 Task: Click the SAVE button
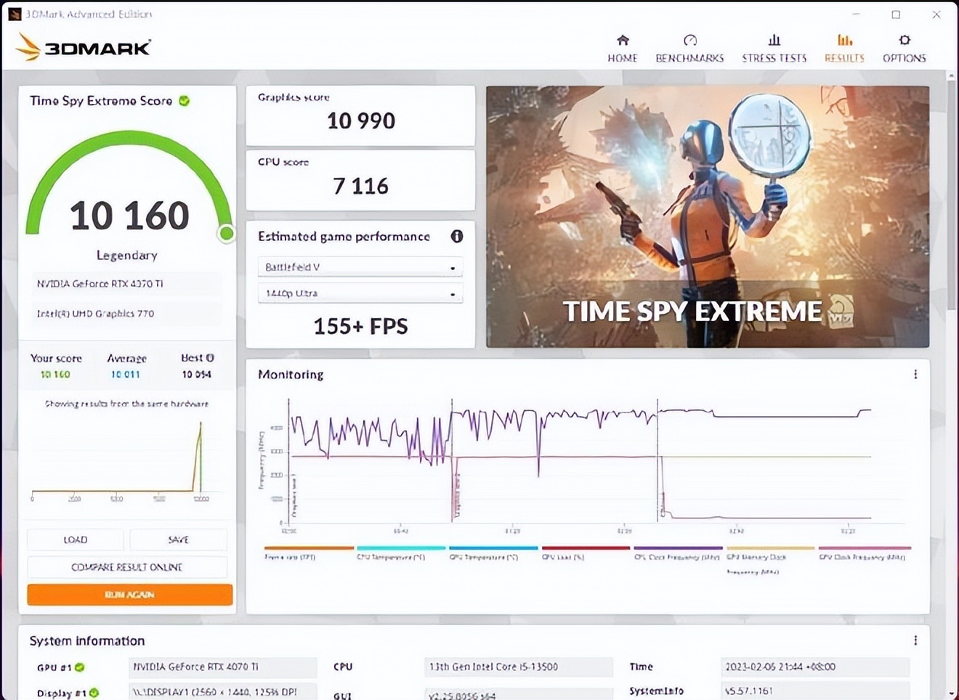point(178,540)
